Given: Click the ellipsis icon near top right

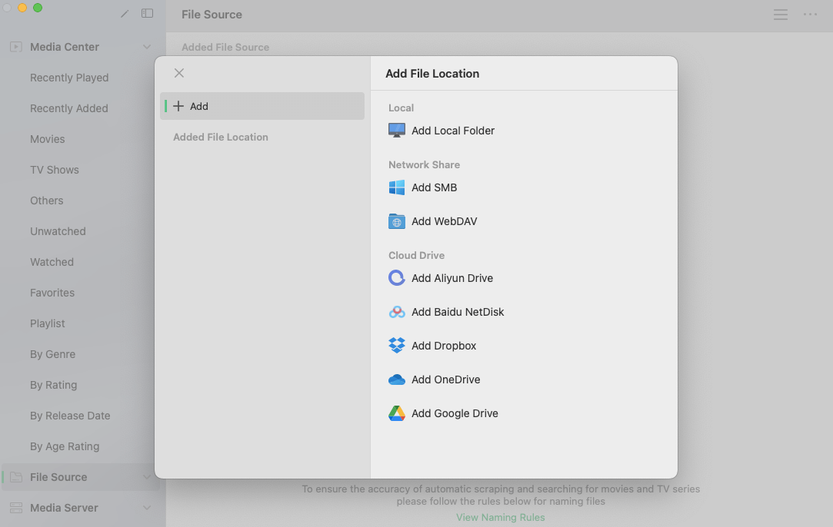Looking at the screenshot, I should [810, 14].
